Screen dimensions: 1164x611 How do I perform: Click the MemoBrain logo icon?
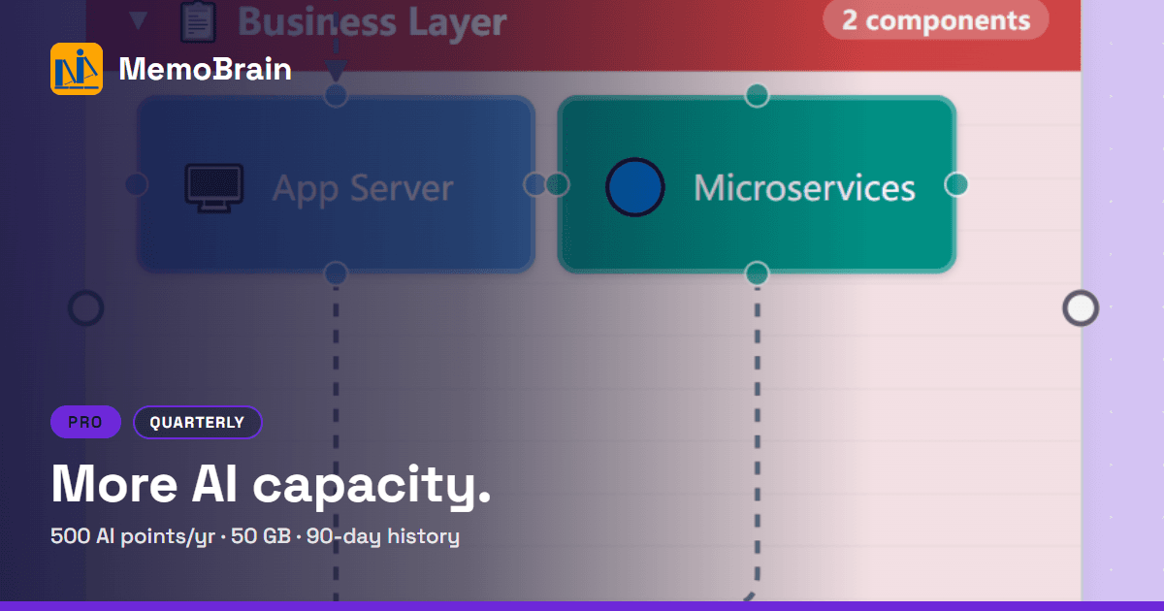point(77,69)
